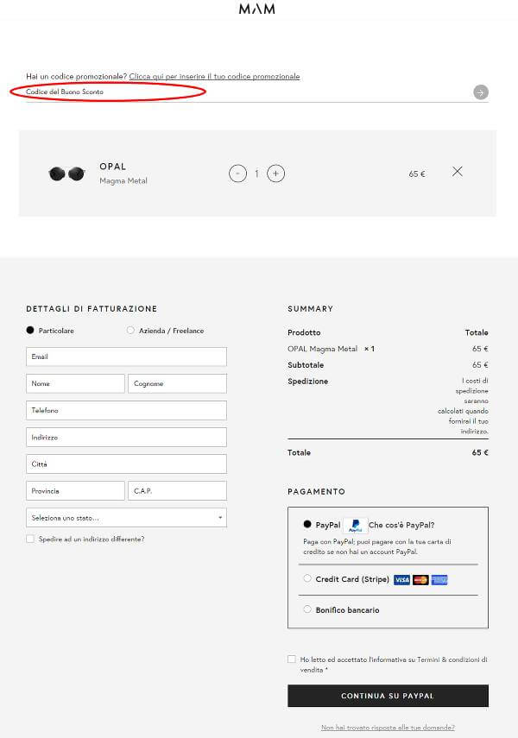Screen dimensions: 518x738
Task: Click the OPAL sunglasses thumbnail
Action: pyautogui.click(x=66, y=173)
